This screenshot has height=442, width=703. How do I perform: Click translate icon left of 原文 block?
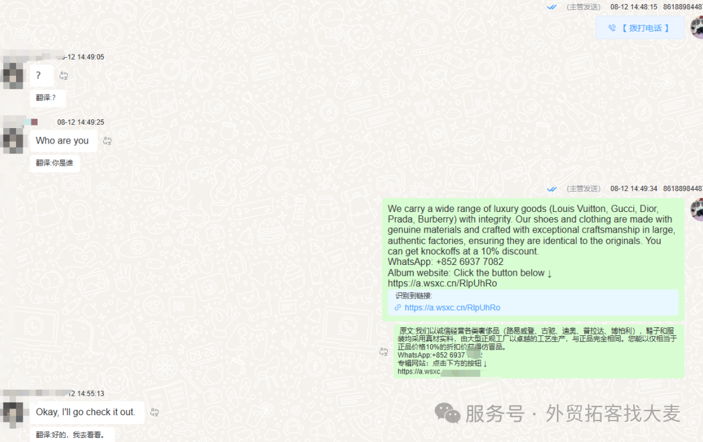384,351
